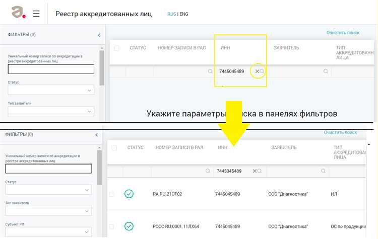The image size is (378, 239).
Task: Tick select-all checkbox in the results table header
Action: [x=114, y=148]
